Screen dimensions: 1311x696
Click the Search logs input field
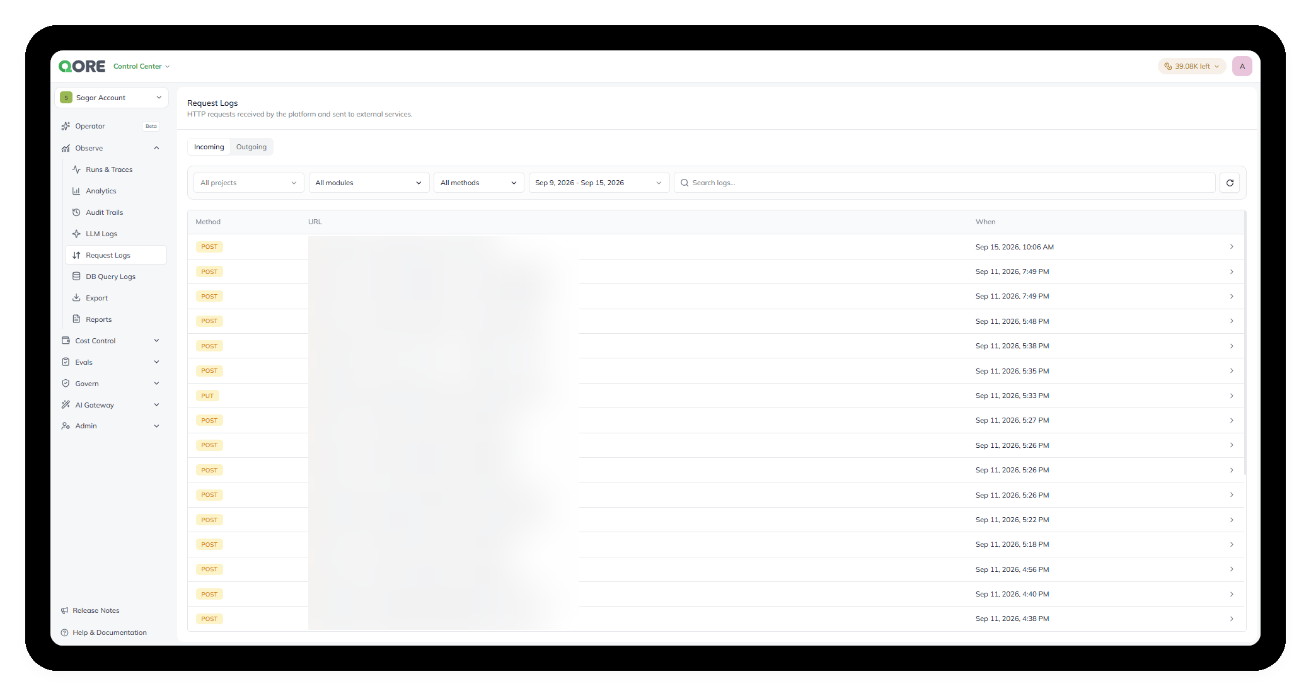point(945,183)
